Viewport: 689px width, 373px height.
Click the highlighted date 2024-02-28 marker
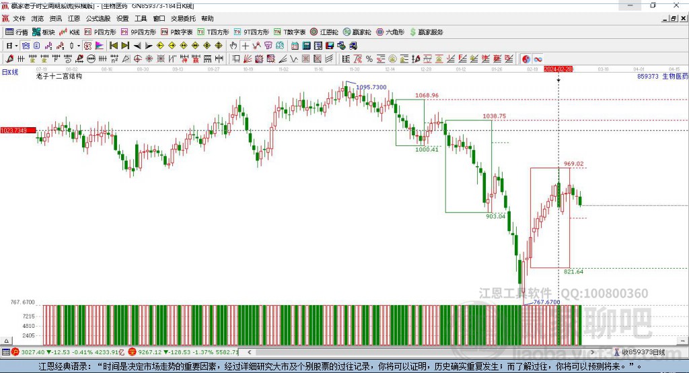click(558, 69)
